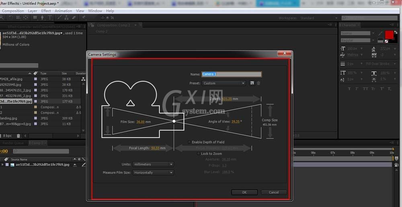
Task: Open the Units millimeters dropdown
Action: (x=153, y=164)
